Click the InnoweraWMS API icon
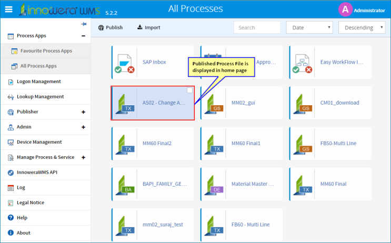This screenshot has width=391, height=243. click(11, 173)
